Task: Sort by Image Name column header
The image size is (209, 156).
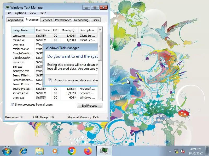Action: coord(23,30)
